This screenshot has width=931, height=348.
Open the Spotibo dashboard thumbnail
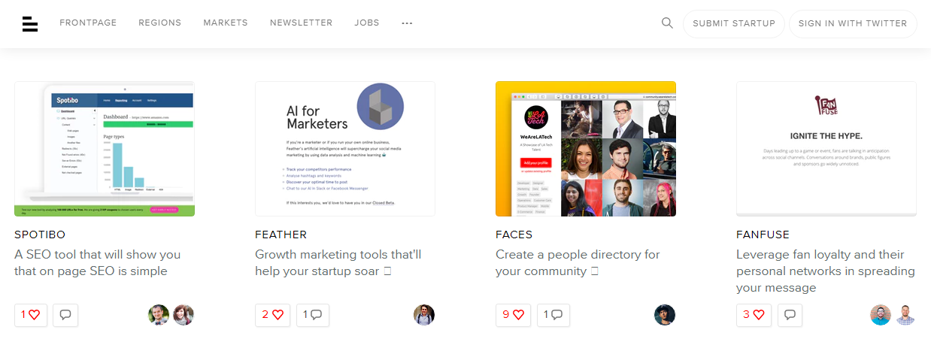click(105, 149)
